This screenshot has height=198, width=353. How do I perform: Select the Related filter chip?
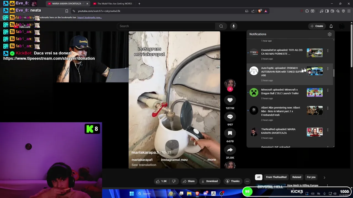coord(297,177)
